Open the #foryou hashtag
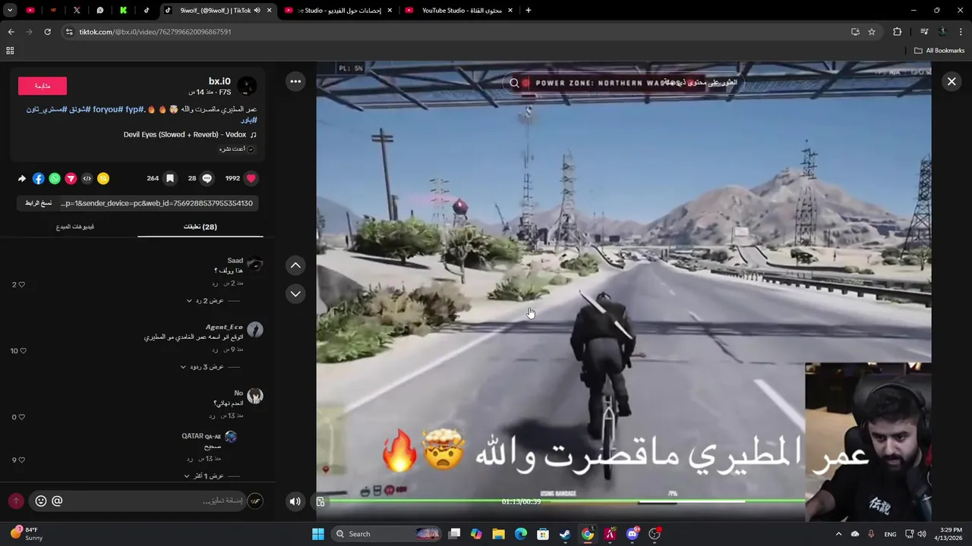972x546 pixels. [x=108, y=109]
